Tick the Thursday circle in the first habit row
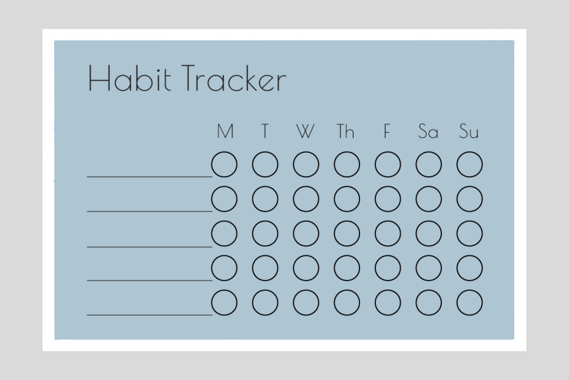 (x=347, y=164)
